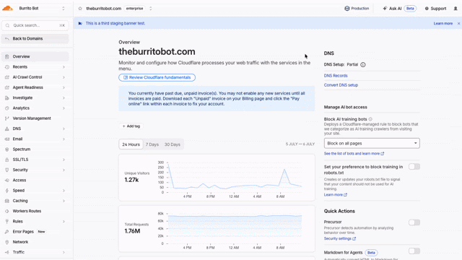Click the Email envelope icon
Image resolution: width=462 pixels, height=260 pixels.
tap(7, 139)
